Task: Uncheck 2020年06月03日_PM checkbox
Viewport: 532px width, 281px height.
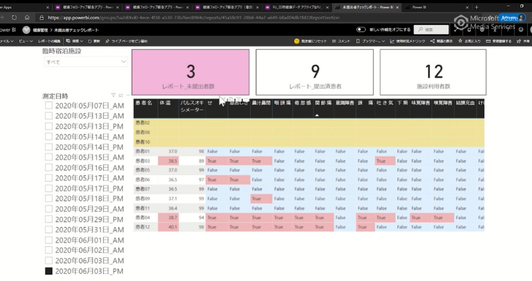Action: coord(49,271)
